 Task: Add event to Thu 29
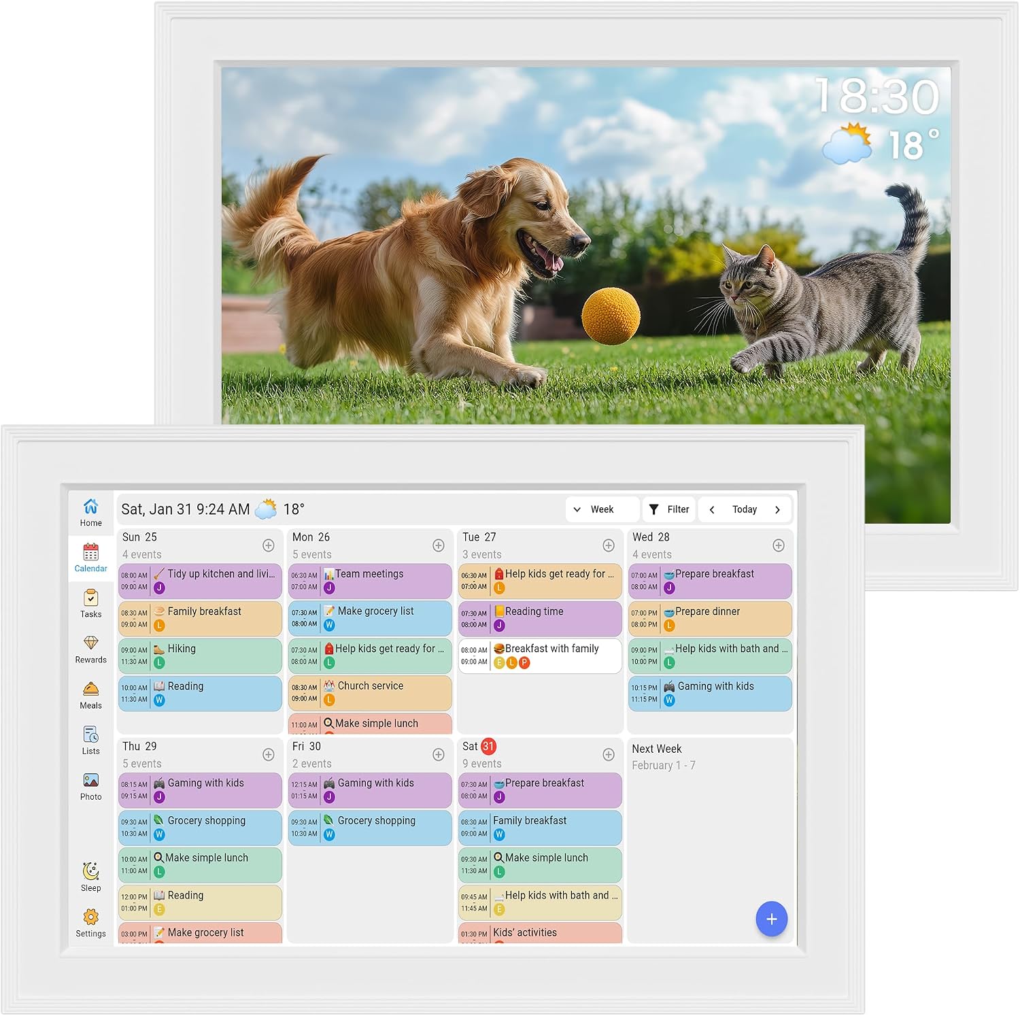pyautogui.click(x=269, y=755)
